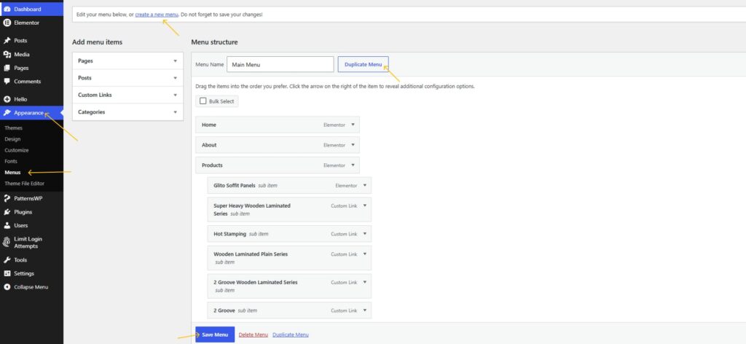746x344 pixels.
Task: Expand the Pages add-items panel
Action: coord(175,61)
